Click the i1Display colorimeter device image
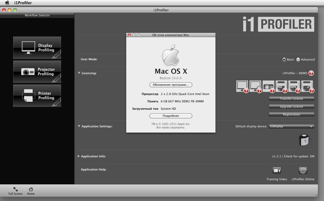The width and height of the screenshot is (324, 201). point(306,140)
